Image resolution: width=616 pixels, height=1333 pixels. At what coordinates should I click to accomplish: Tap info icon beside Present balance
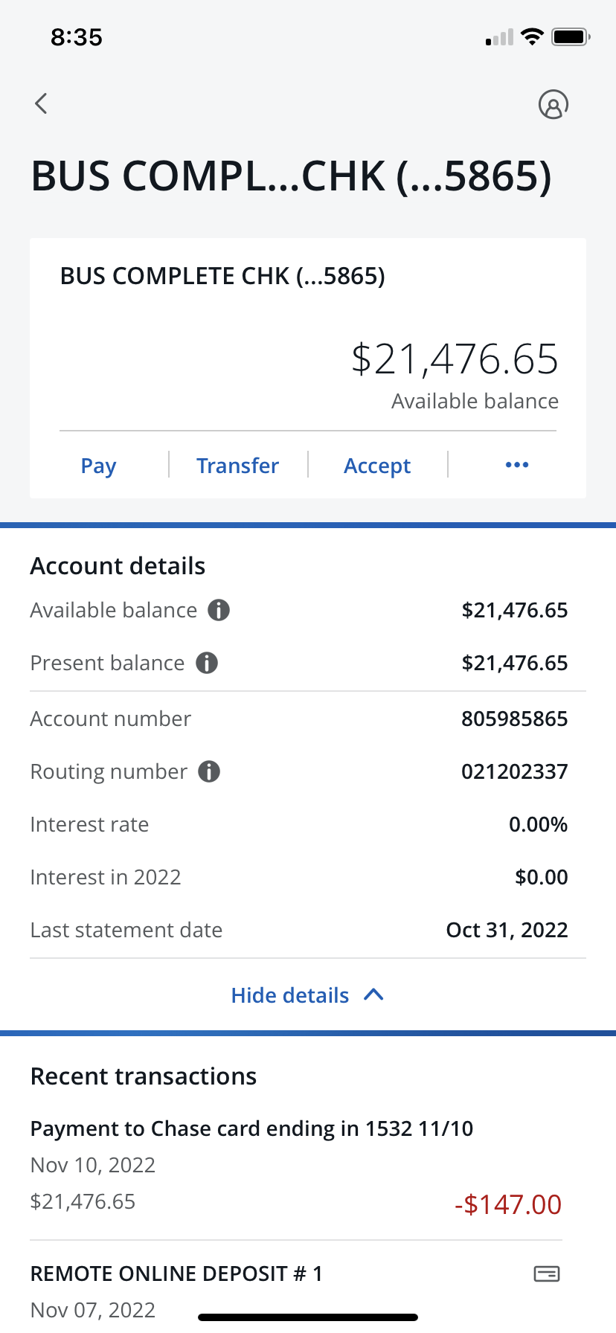[x=207, y=663]
